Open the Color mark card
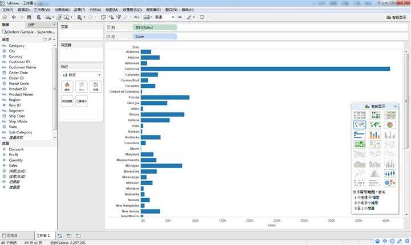Image resolution: width=411 pixels, height=245 pixels. 67,87
